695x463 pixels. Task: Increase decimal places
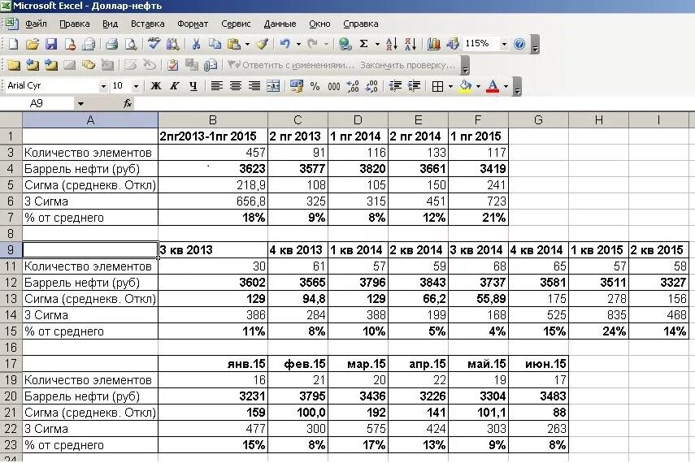point(353,86)
